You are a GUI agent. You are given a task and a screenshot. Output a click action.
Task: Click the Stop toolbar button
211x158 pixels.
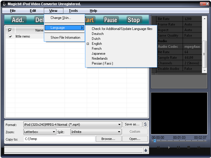click(x=134, y=20)
